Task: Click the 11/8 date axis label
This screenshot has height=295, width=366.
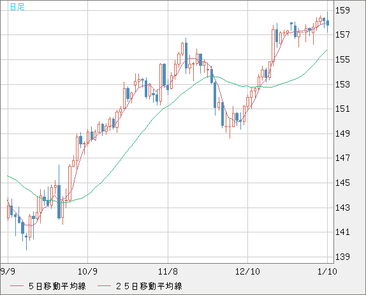Action: click(168, 271)
